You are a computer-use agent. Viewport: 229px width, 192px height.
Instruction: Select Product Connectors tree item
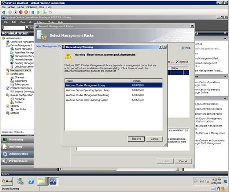[21, 88]
